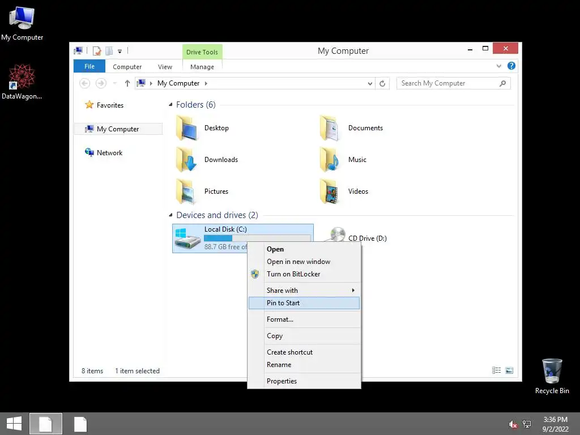
Task: Open the File tab
Action: point(89,66)
